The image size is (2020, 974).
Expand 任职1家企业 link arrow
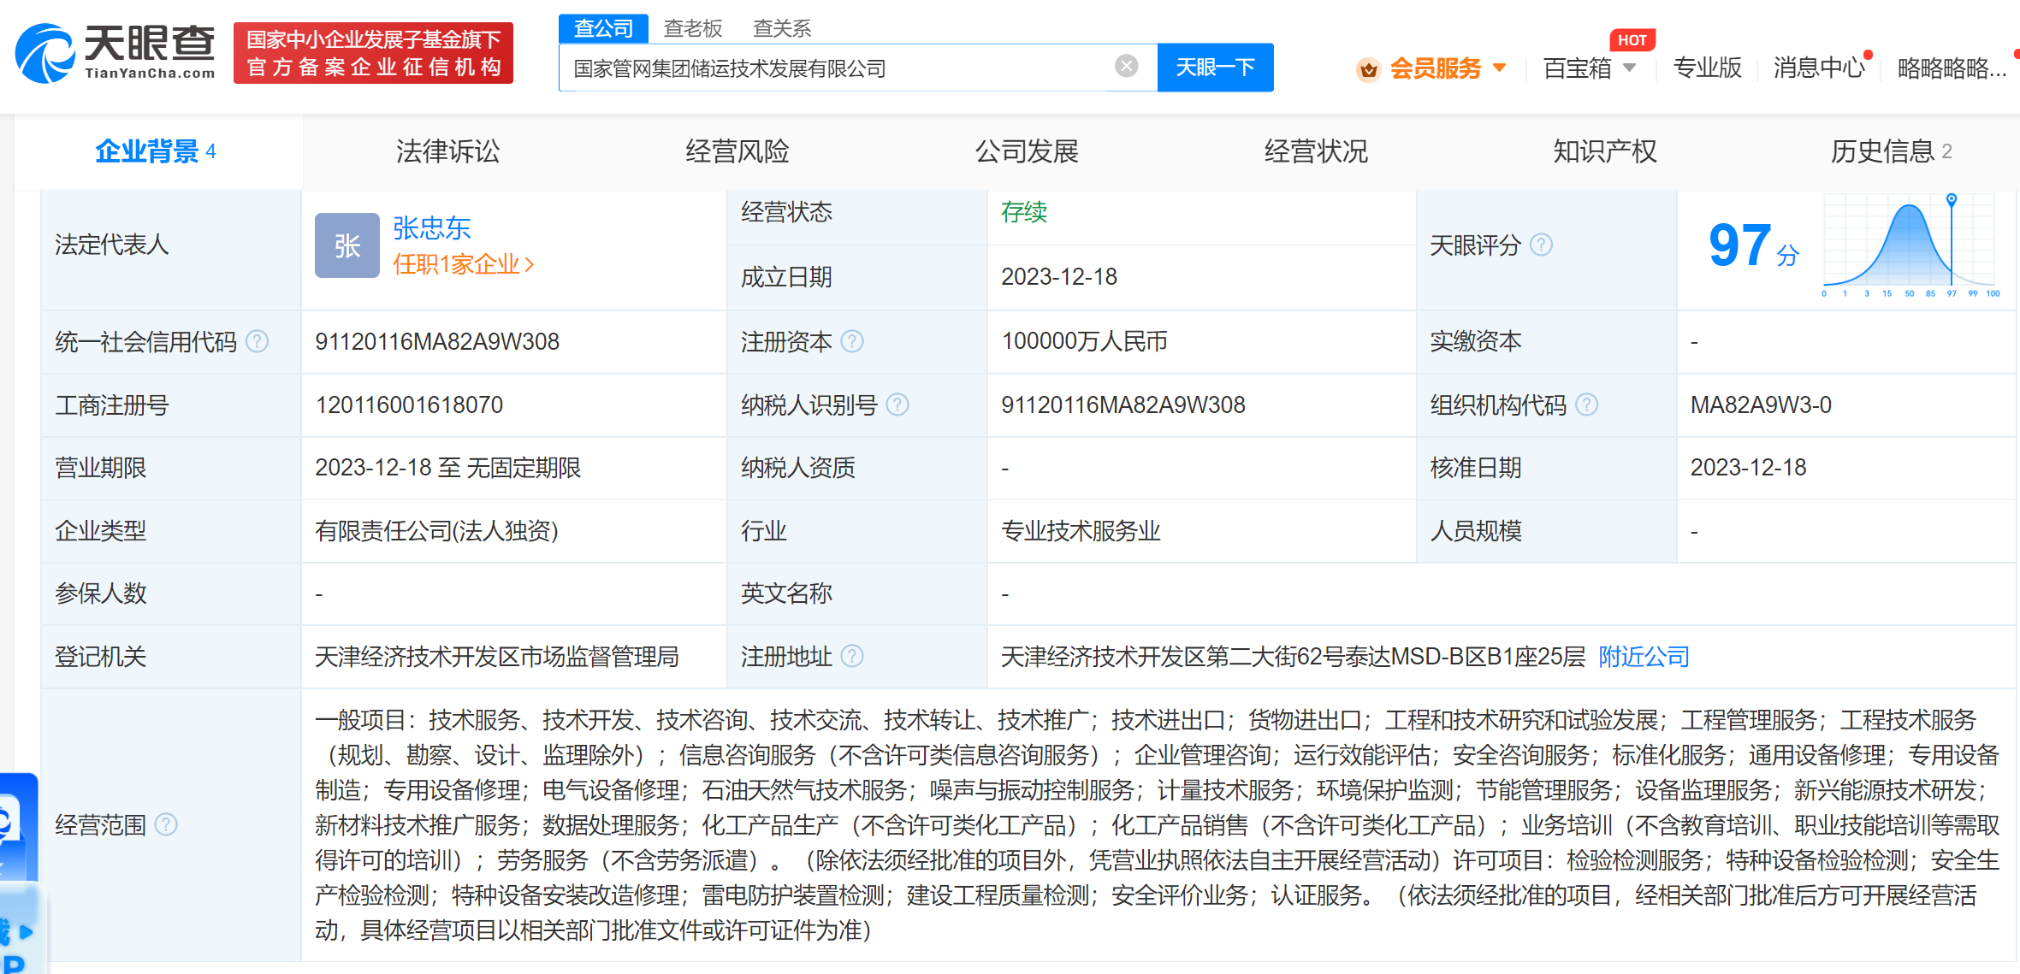coord(530,265)
